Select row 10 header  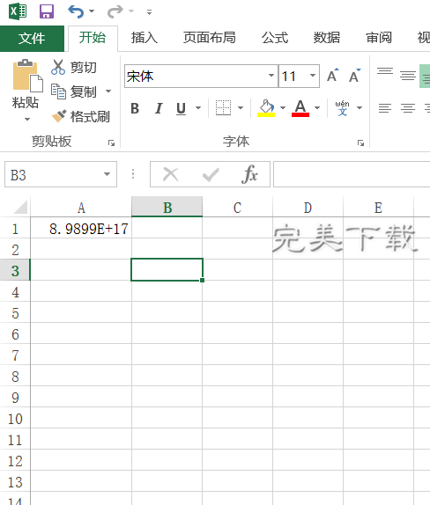click(x=15, y=419)
